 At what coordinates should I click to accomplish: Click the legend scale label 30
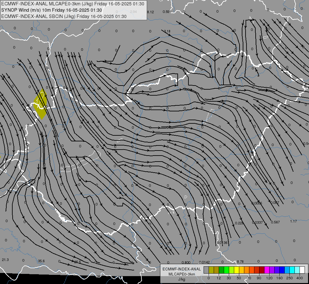(229, 278)
